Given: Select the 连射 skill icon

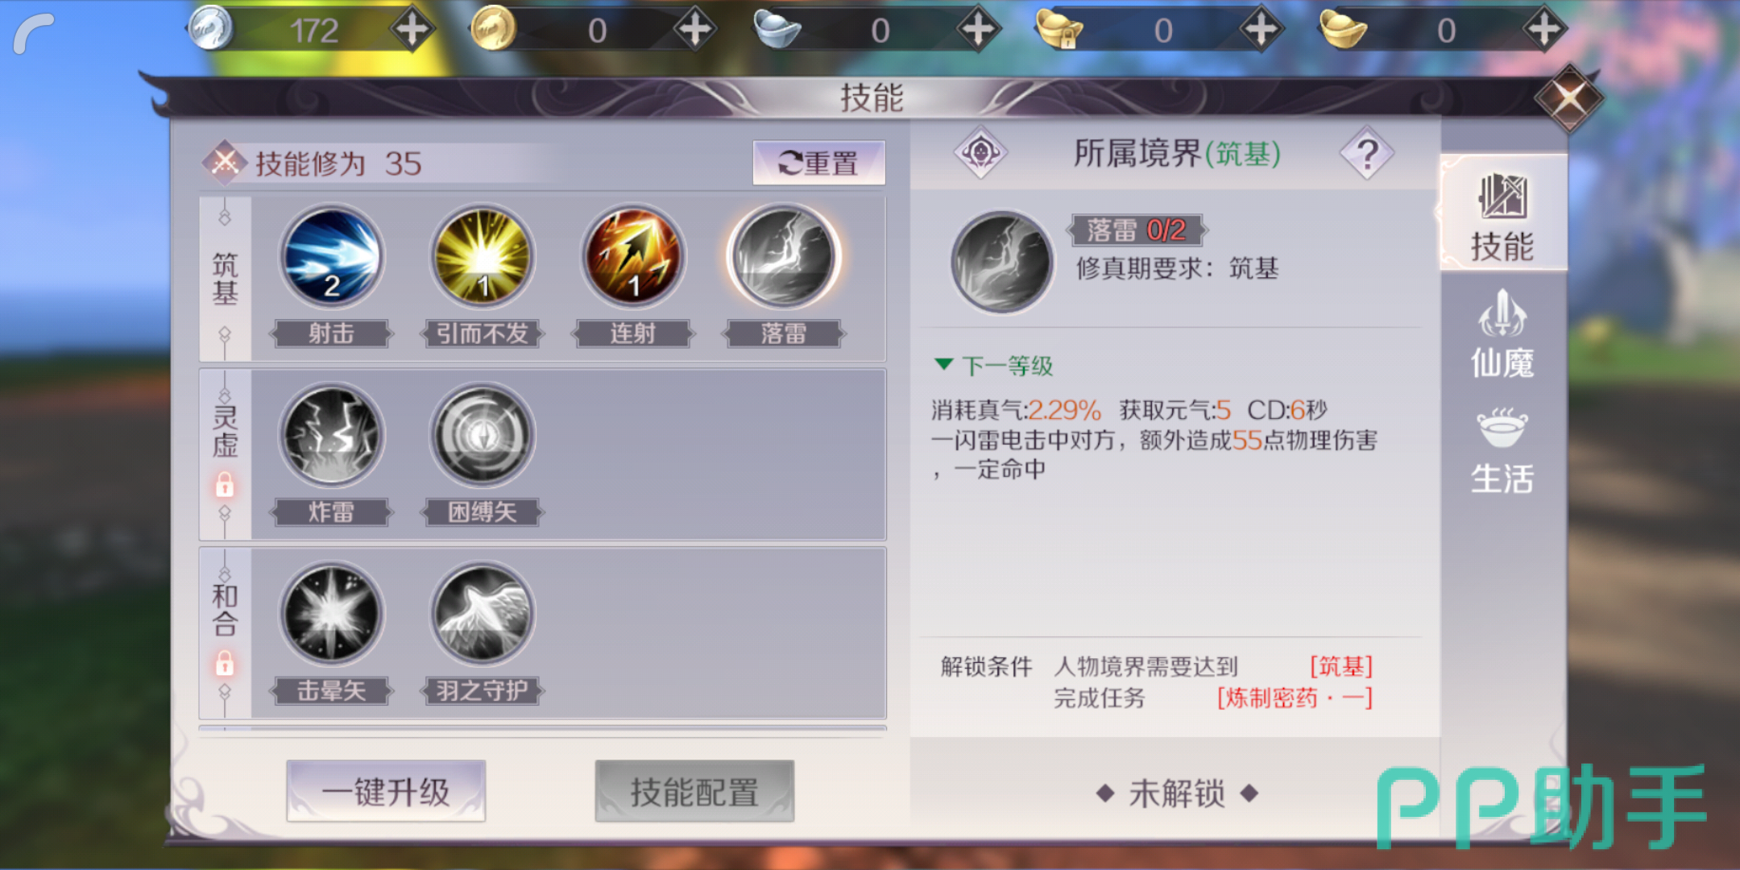Looking at the screenshot, I should click(x=633, y=258).
